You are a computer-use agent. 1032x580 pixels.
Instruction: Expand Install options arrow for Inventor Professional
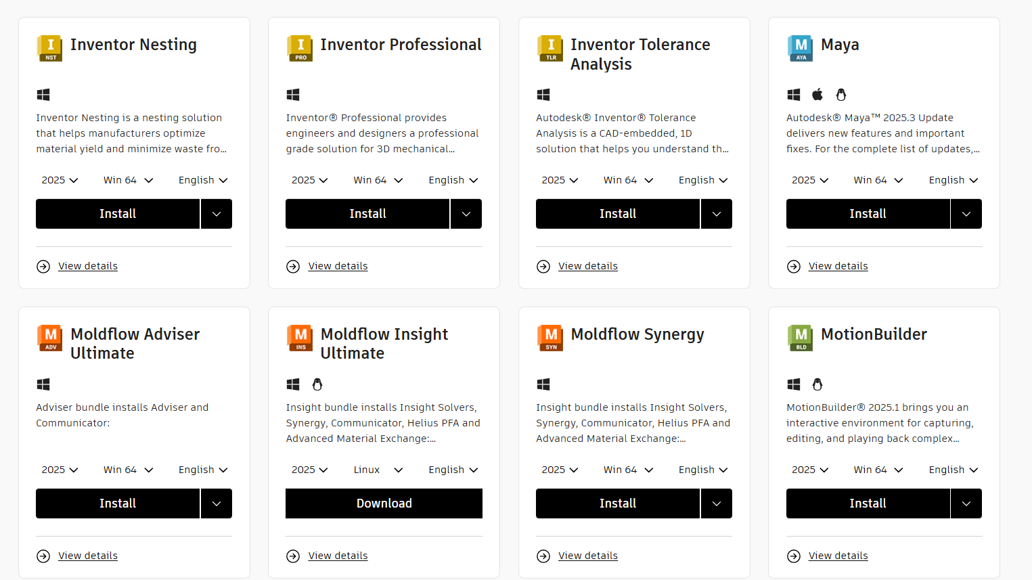click(466, 214)
